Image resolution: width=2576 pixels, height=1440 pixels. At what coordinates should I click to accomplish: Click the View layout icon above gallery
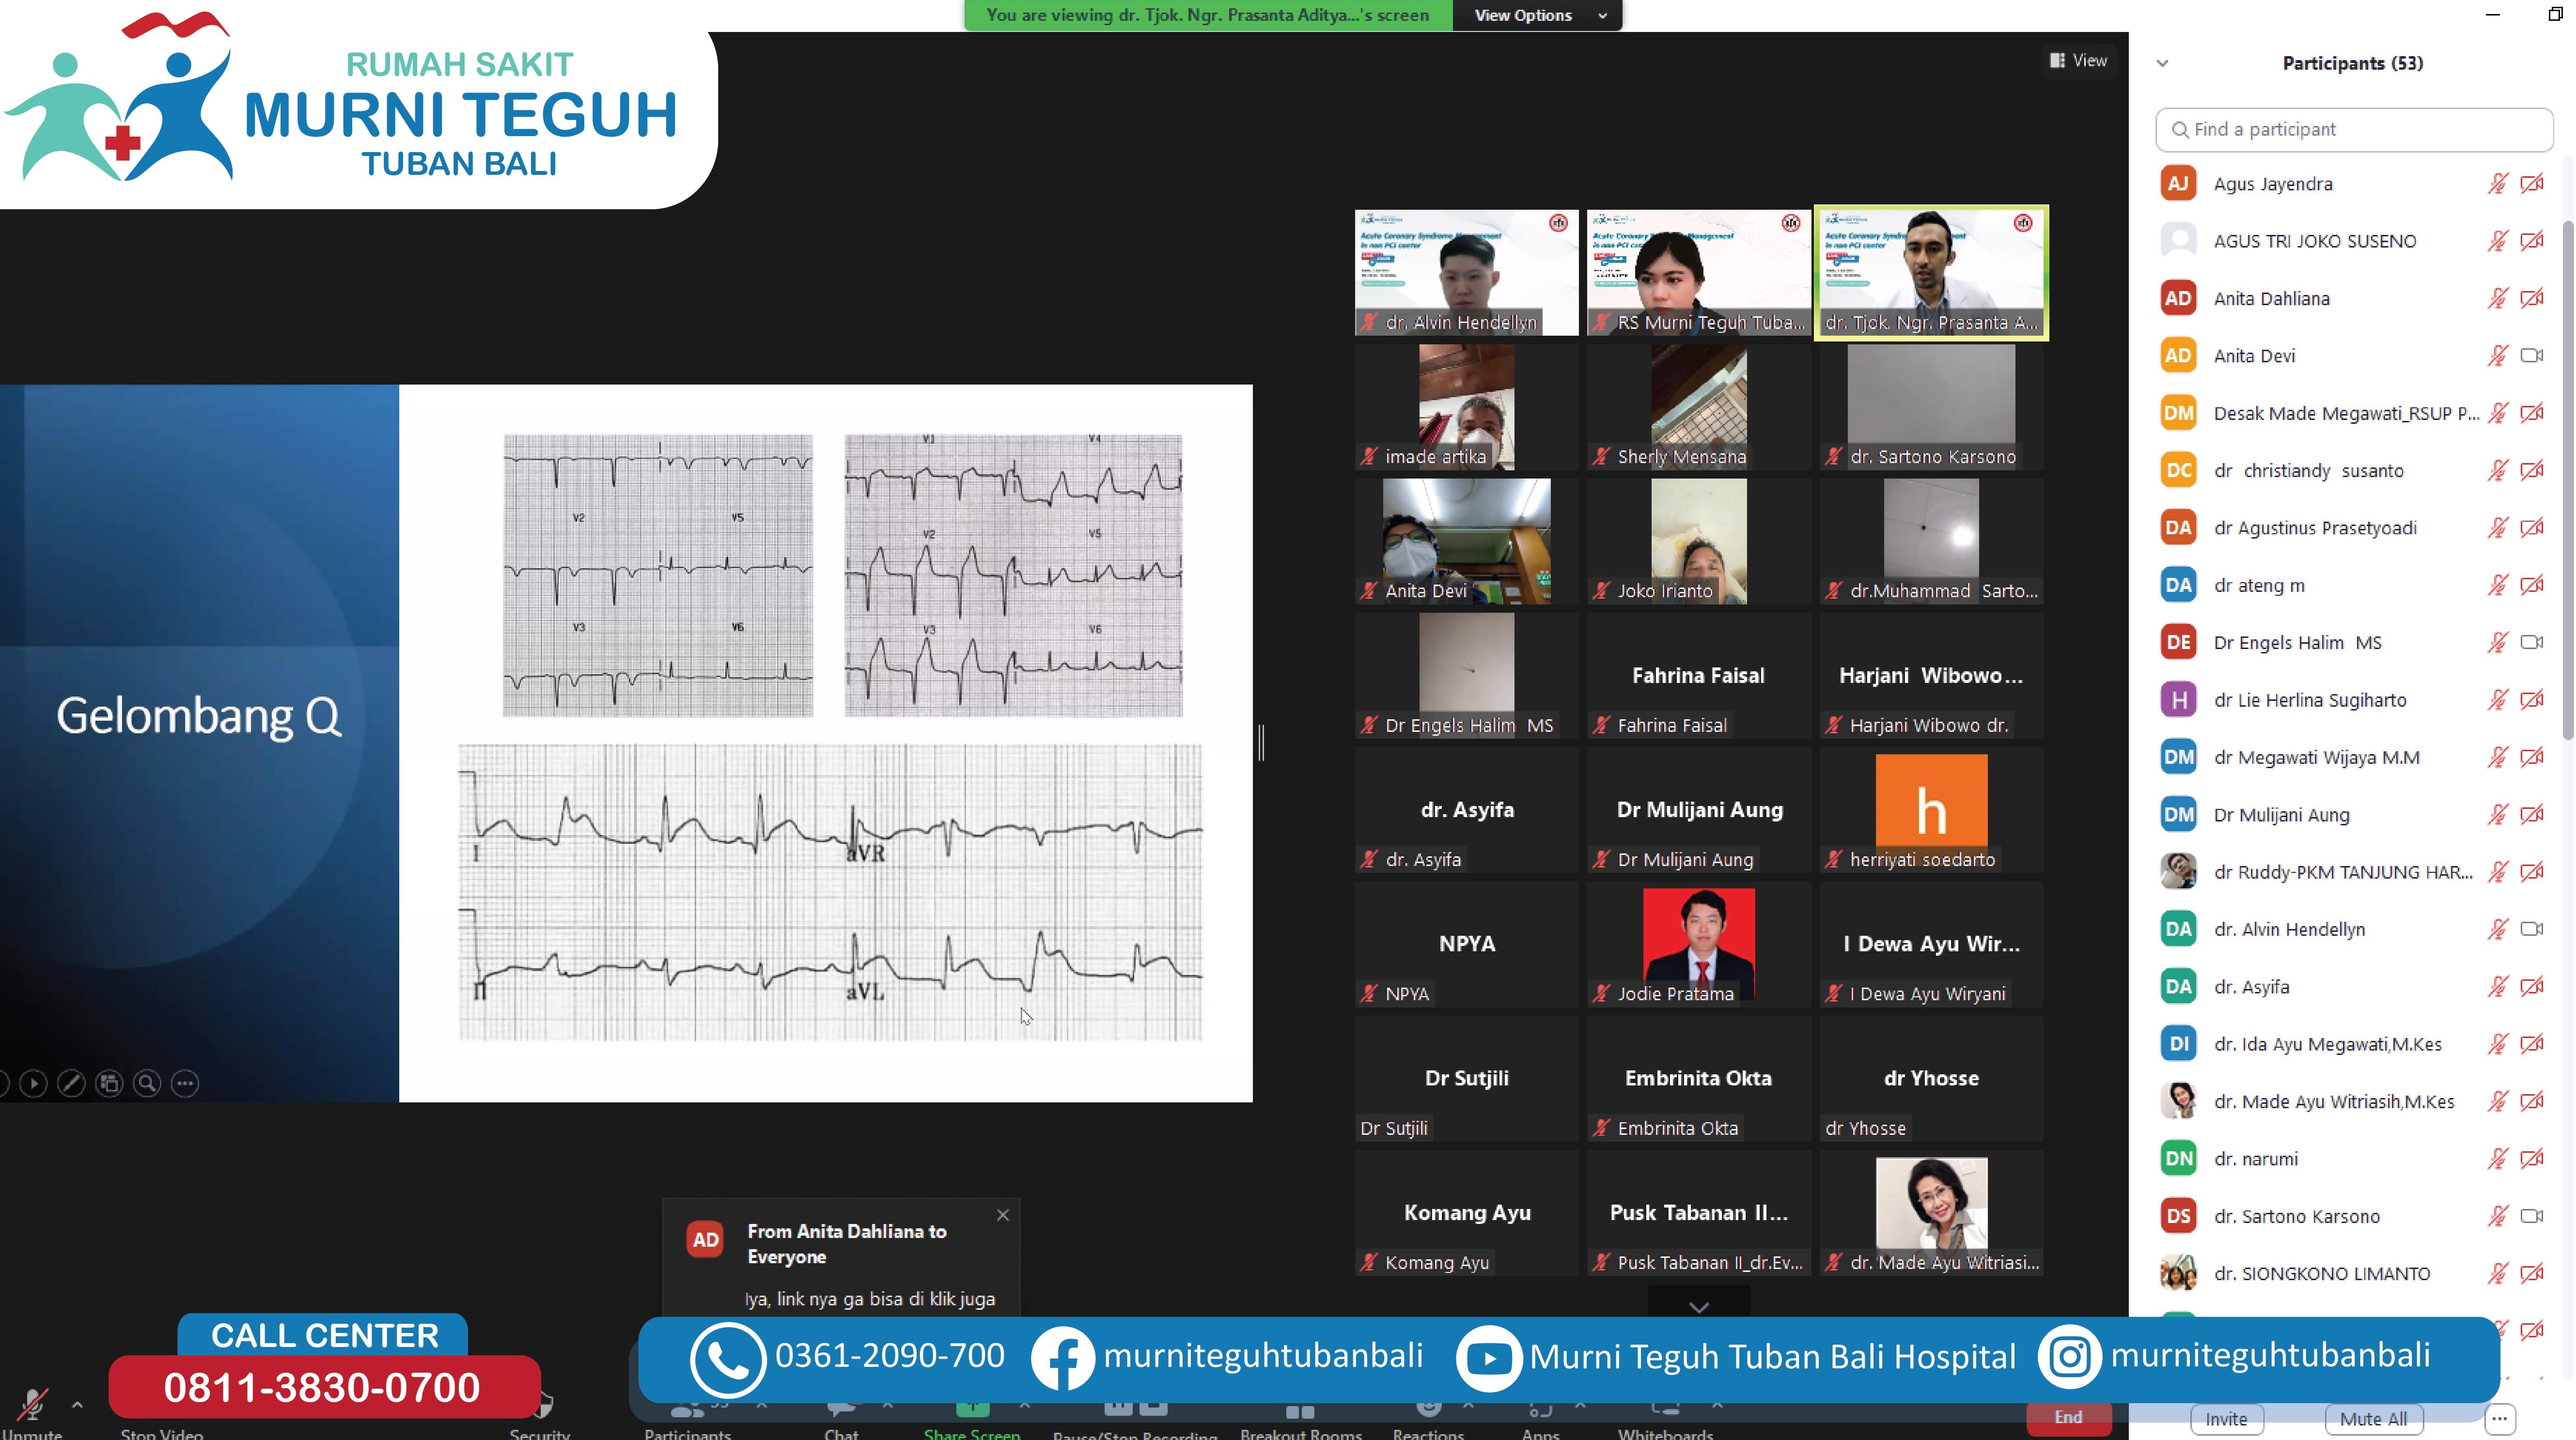click(2057, 61)
